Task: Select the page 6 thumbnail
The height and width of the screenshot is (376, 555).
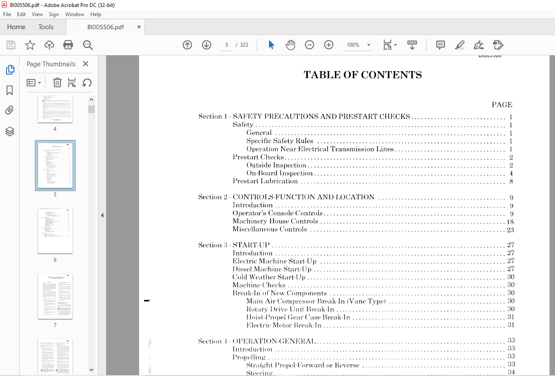Action: pos(55,231)
